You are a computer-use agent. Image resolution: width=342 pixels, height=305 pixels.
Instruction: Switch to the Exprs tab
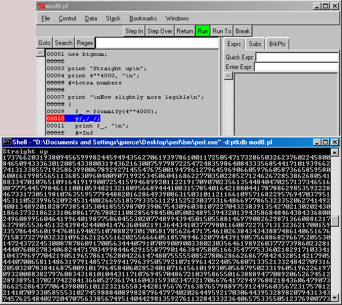pyautogui.click(x=234, y=44)
